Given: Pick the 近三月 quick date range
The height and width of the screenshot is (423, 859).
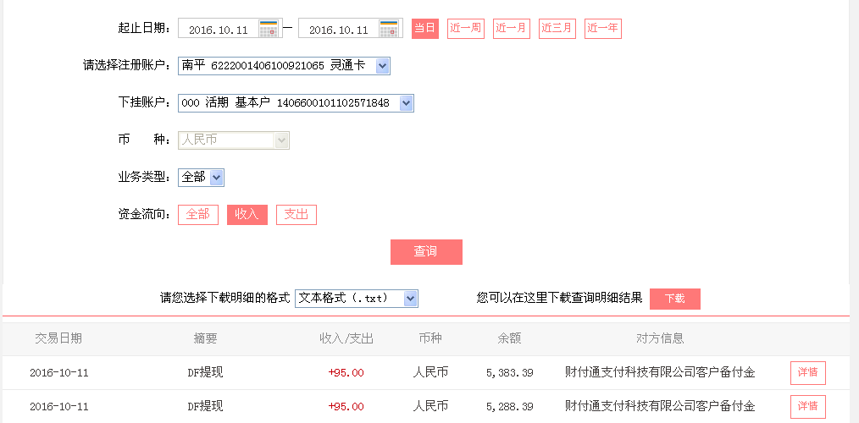Looking at the screenshot, I should coord(557,28).
